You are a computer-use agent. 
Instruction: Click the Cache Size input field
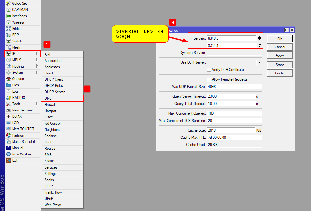pyautogui.click(x=231, y=130)
